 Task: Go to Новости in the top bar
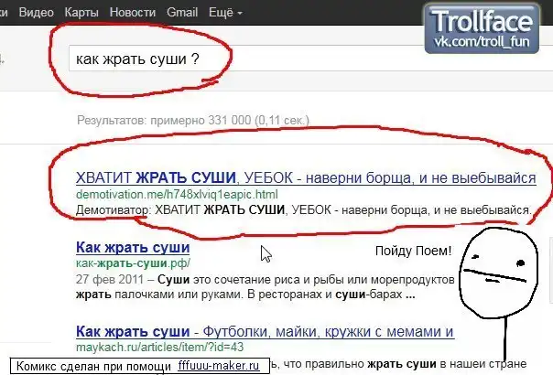(132, 14)
